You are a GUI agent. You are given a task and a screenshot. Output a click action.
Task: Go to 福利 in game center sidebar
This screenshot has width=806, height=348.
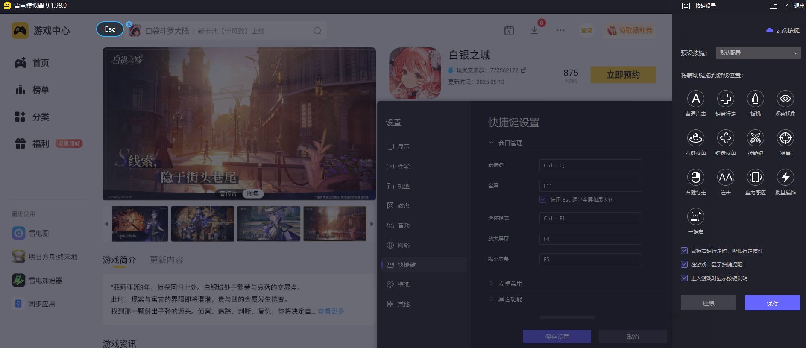click(x=32, y=143)
